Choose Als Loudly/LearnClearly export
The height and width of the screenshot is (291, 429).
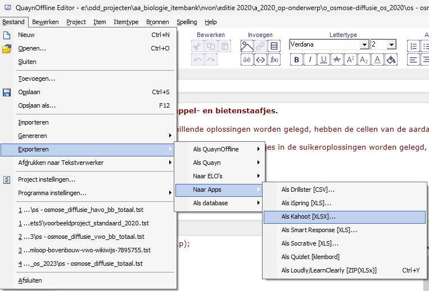tap(345, 270)
